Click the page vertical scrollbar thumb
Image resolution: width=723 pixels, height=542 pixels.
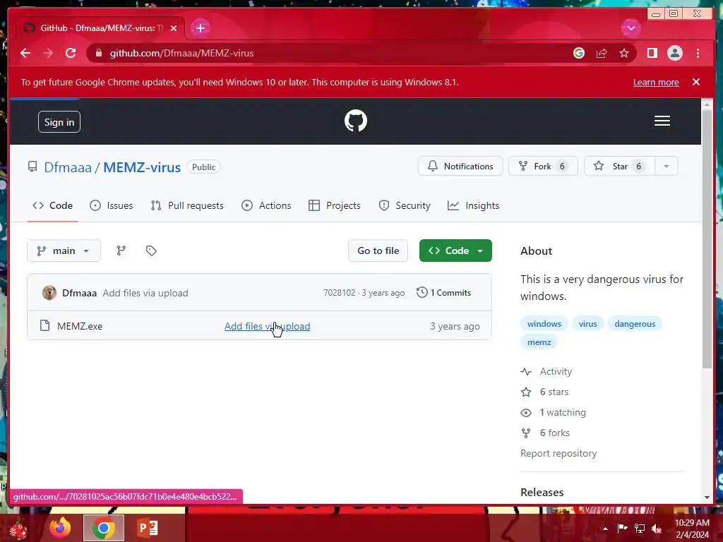tap(707, 239)
